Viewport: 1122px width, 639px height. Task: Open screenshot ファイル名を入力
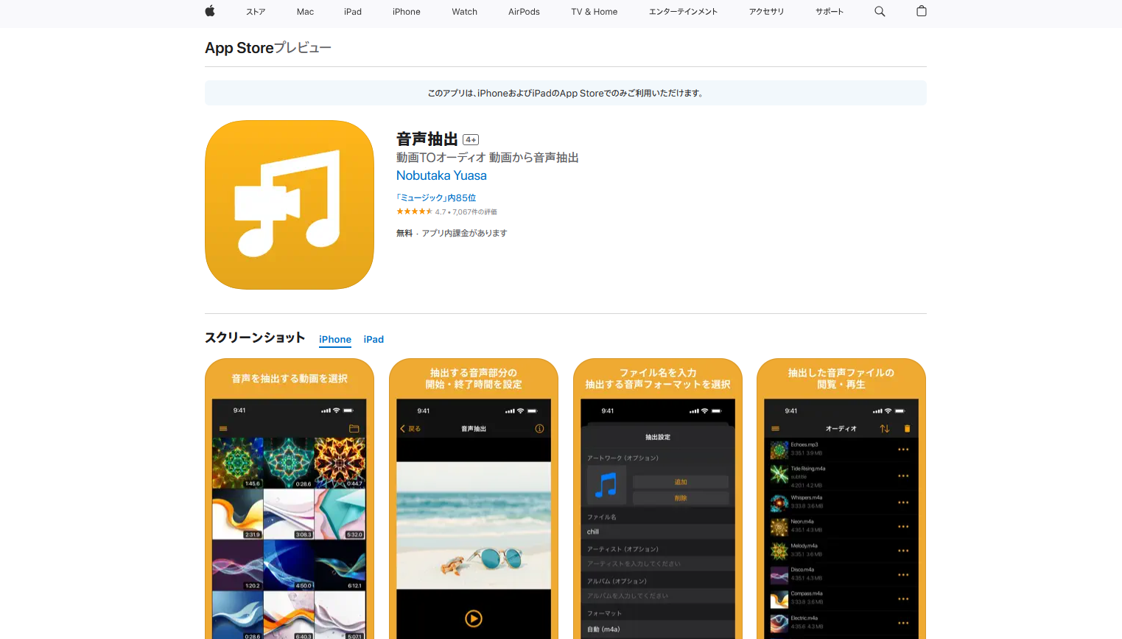pyautogui.click(x=658, y=498)
